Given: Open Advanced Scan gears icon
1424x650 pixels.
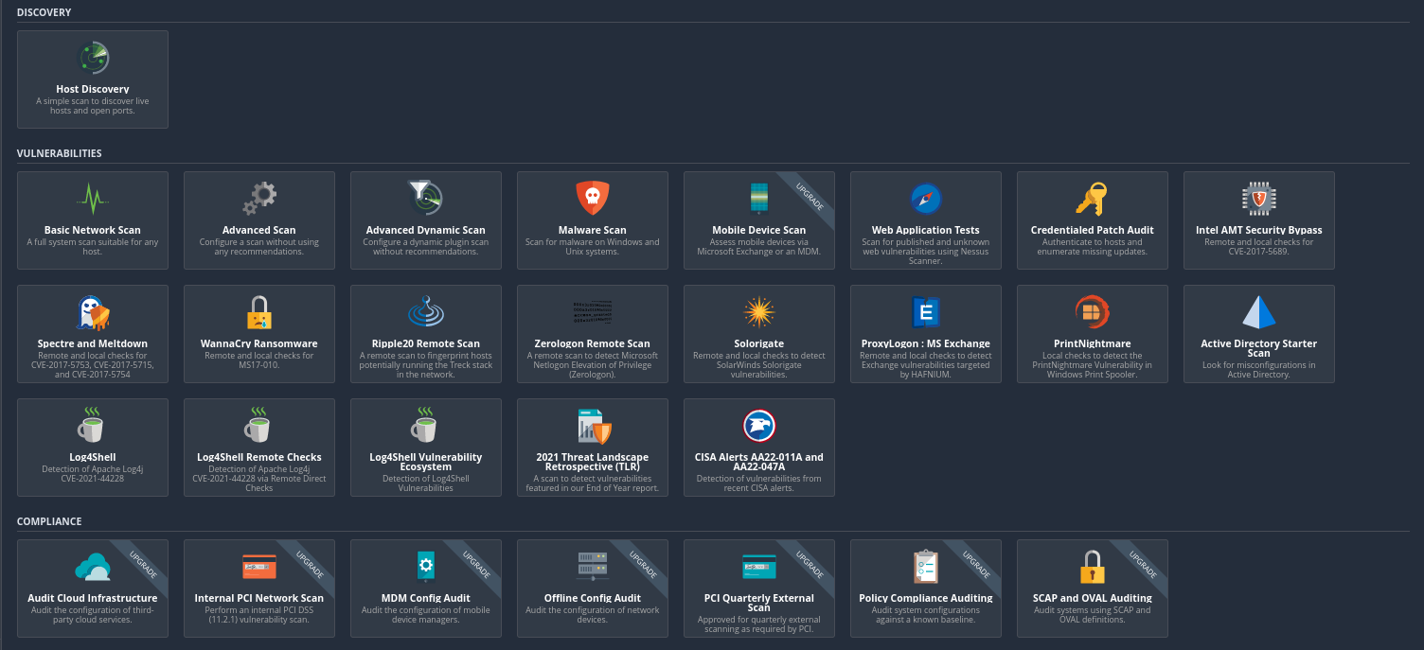Looking at the screenshot, I should tap(259, 199).
